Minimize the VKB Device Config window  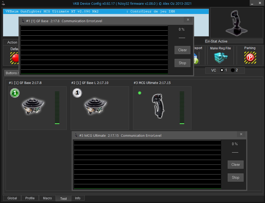[x=252, y=3]
